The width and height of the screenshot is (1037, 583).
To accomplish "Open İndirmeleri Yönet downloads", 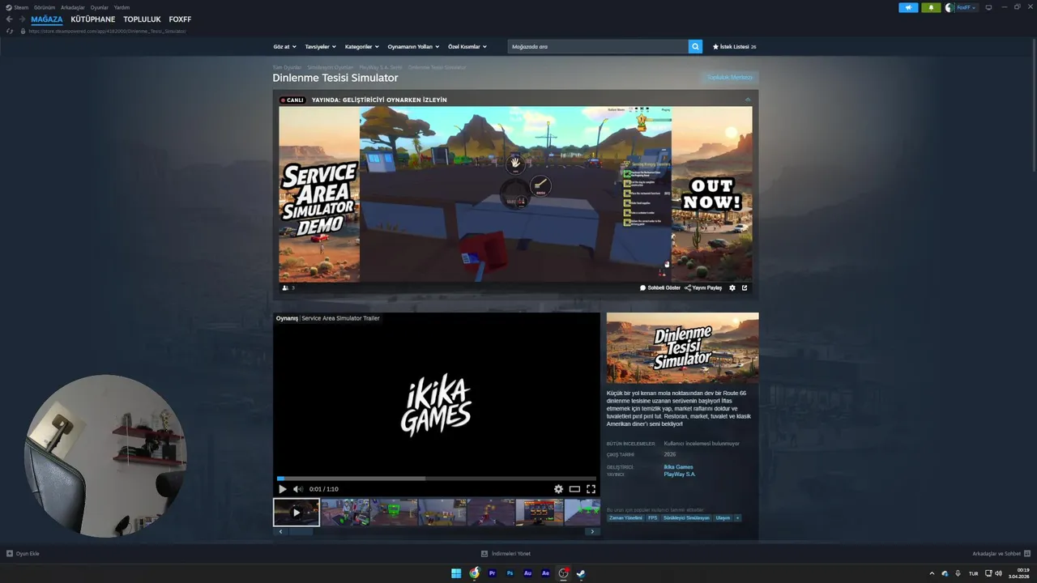I will coord(506,554).
